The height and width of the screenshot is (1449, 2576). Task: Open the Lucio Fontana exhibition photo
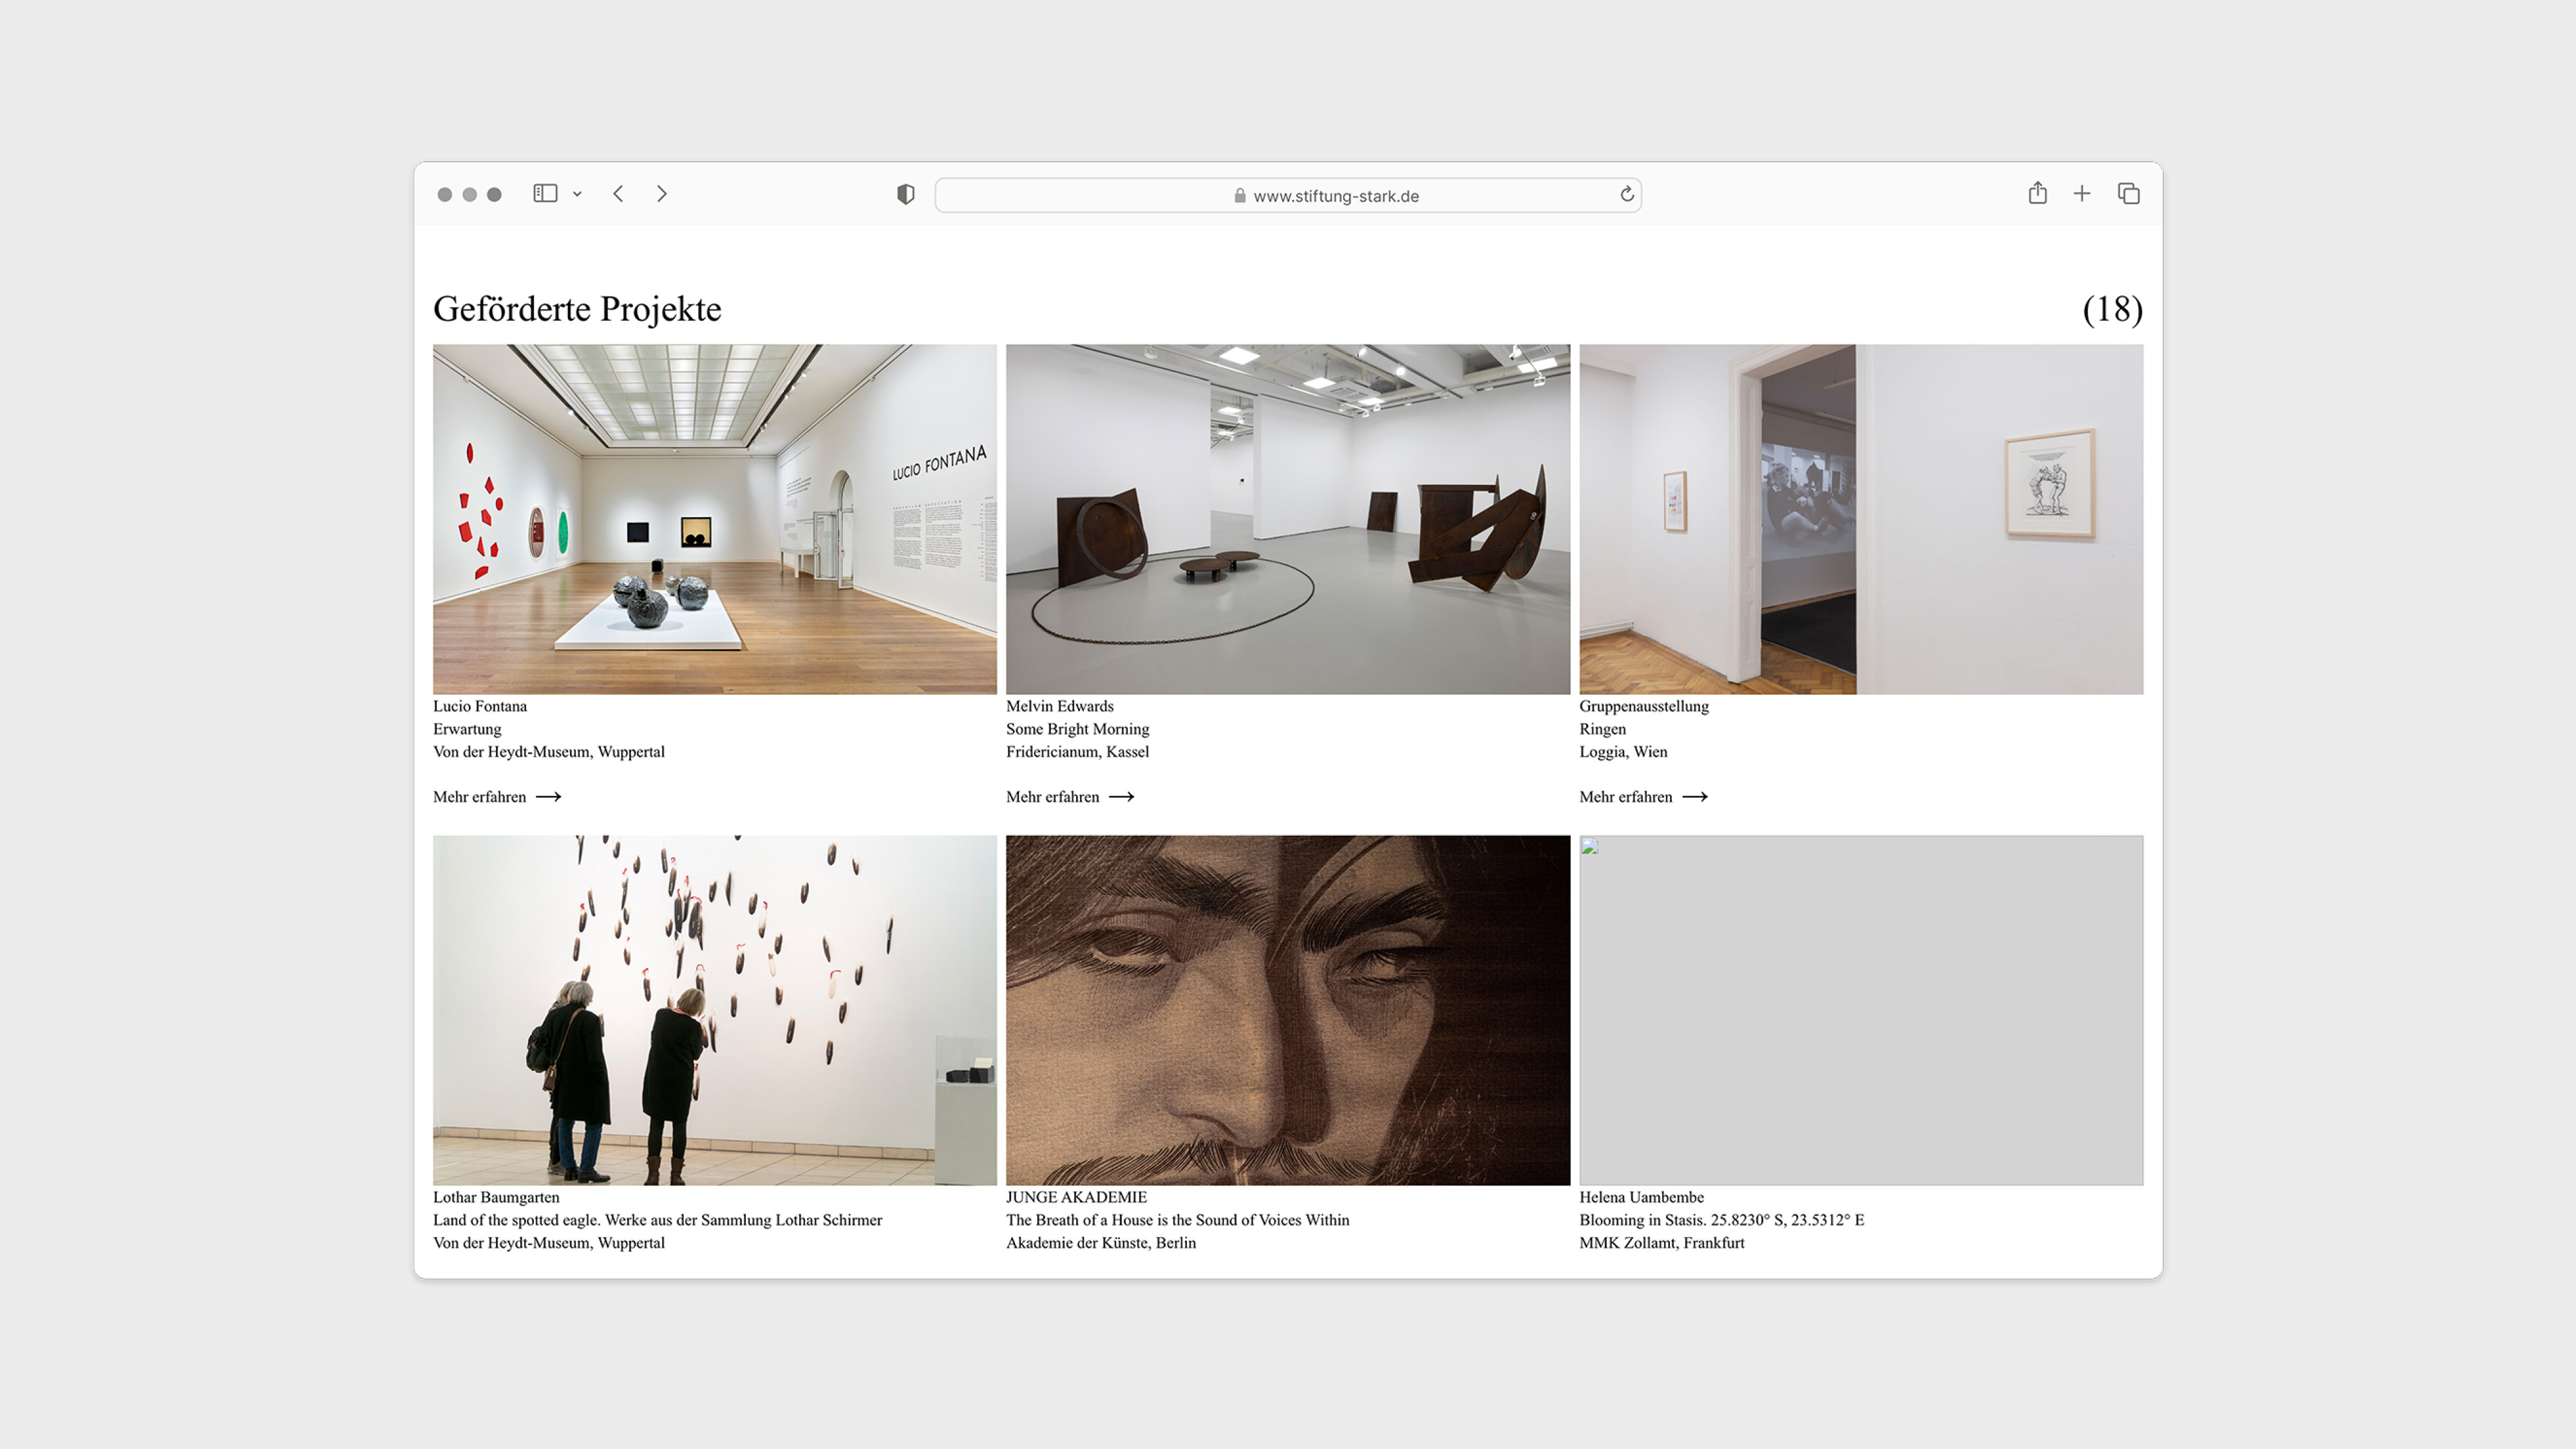click(x=715, y=519)
